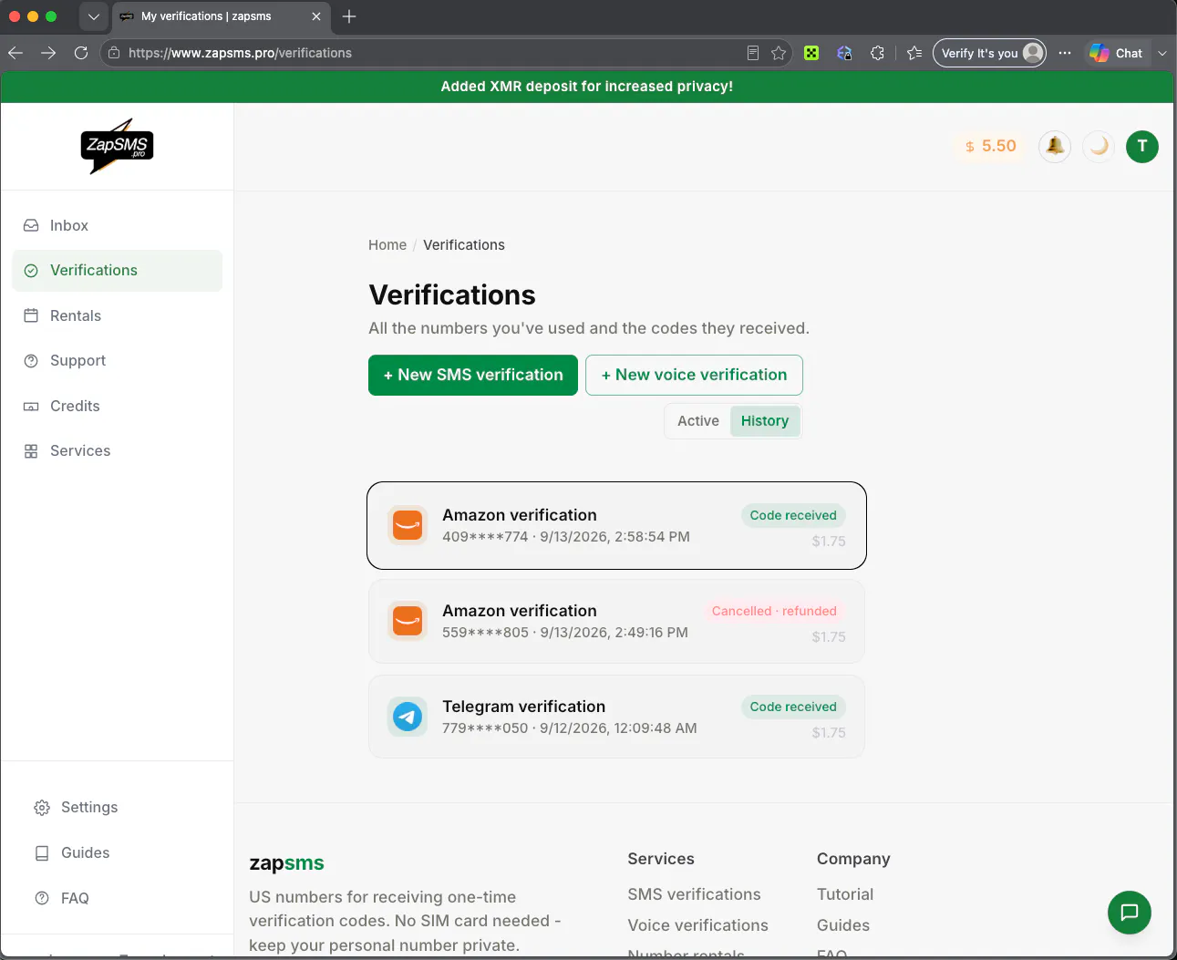Screen dimensions: 1177x960
Task: Open the Support page
Action: click(117, 361)
